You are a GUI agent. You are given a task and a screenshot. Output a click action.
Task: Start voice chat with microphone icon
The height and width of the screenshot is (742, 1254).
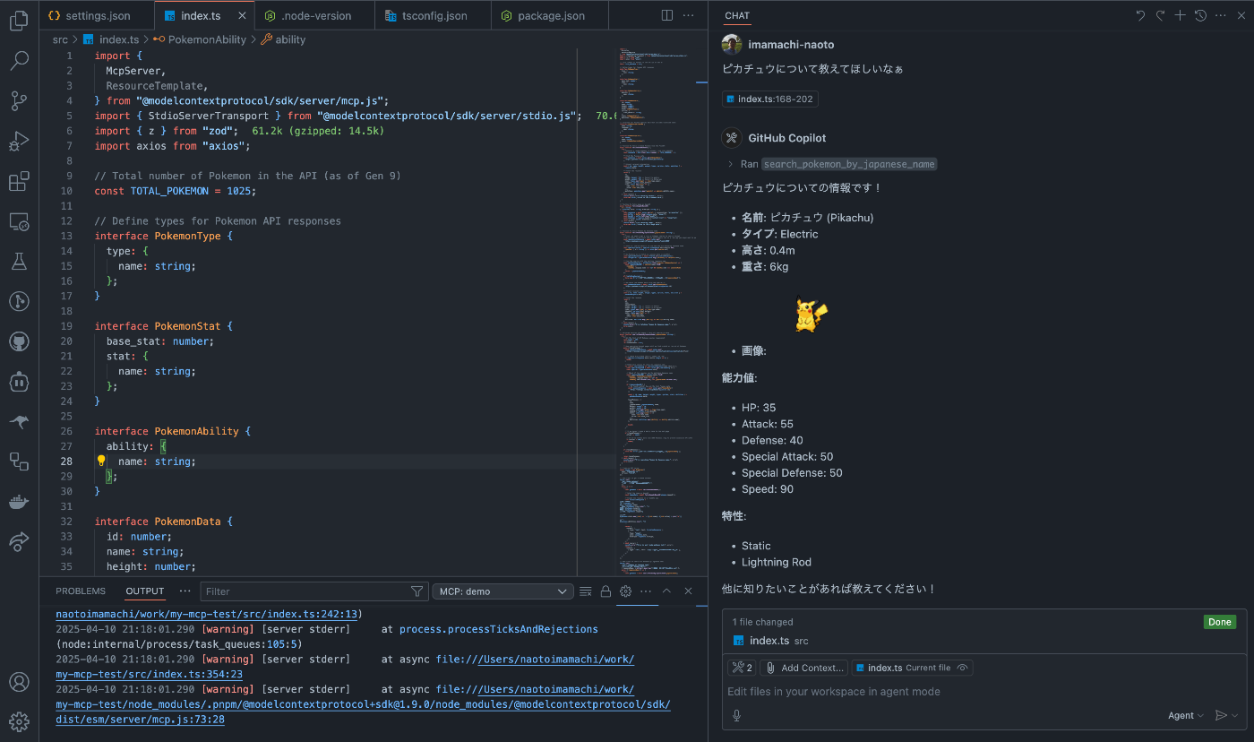(737, 715)
